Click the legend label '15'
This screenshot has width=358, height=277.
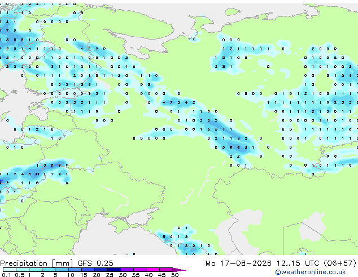pyautogui.click(x=84, y=275)
